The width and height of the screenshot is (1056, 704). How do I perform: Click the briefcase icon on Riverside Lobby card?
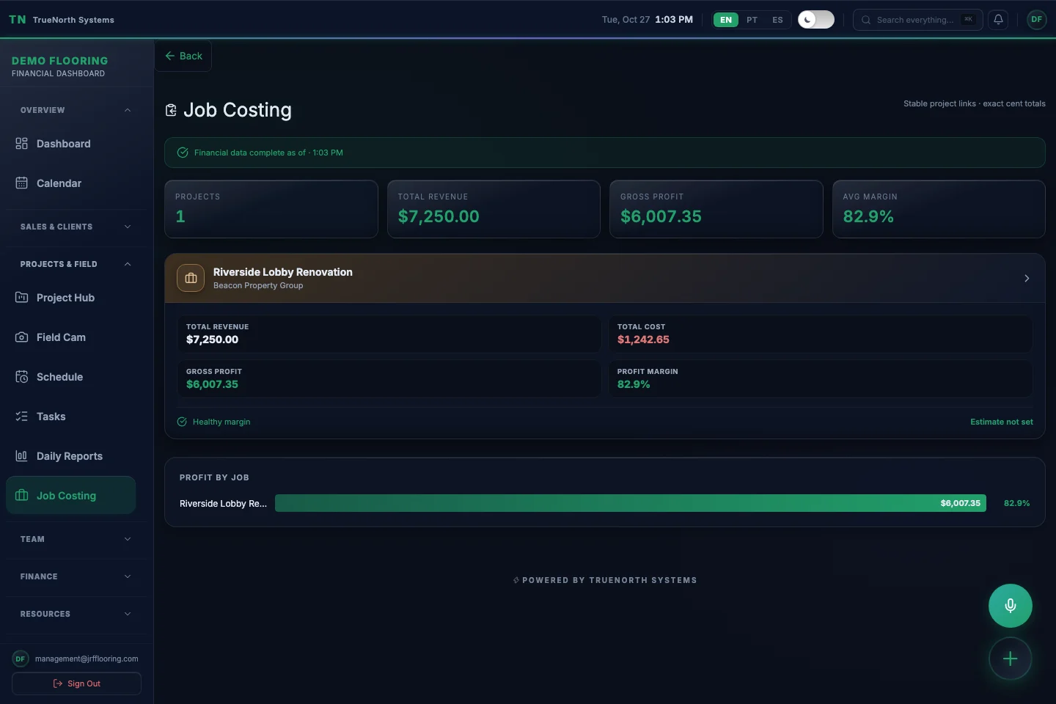coord(191,278)
